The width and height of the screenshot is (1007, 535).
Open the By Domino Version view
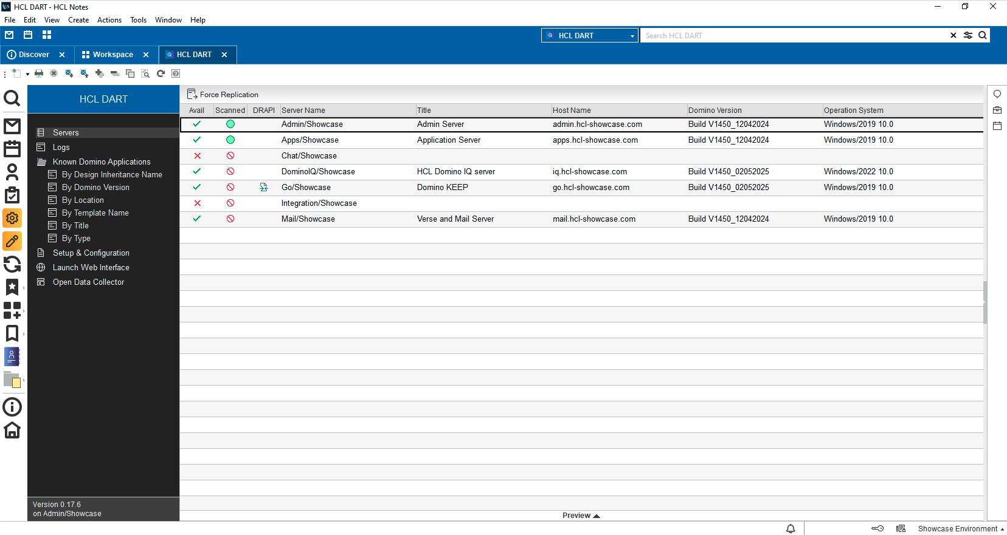pyautogui.click(x=95, y=187)
